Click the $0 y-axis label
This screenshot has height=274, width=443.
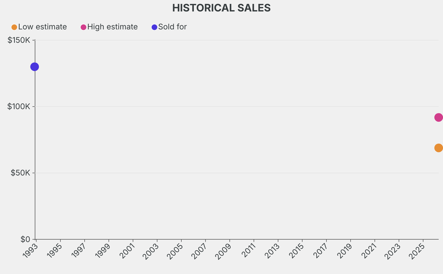[x=25, y=239]
